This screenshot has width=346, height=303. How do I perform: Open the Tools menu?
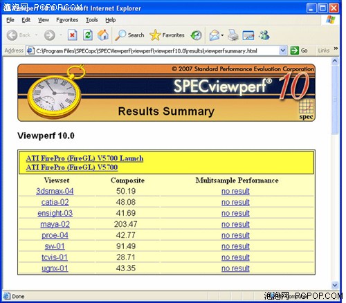pos(92,20)
